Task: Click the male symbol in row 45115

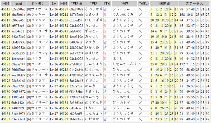Action: tap(105, 9)
